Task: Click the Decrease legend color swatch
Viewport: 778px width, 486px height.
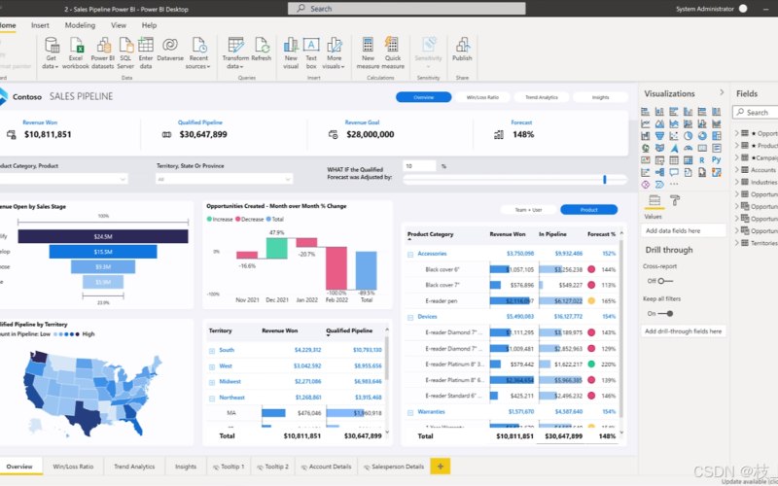Action: (x=237, y=220)
